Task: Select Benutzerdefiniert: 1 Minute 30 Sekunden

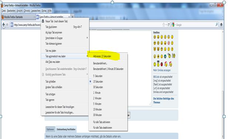Action: click(x=108, y=69)
